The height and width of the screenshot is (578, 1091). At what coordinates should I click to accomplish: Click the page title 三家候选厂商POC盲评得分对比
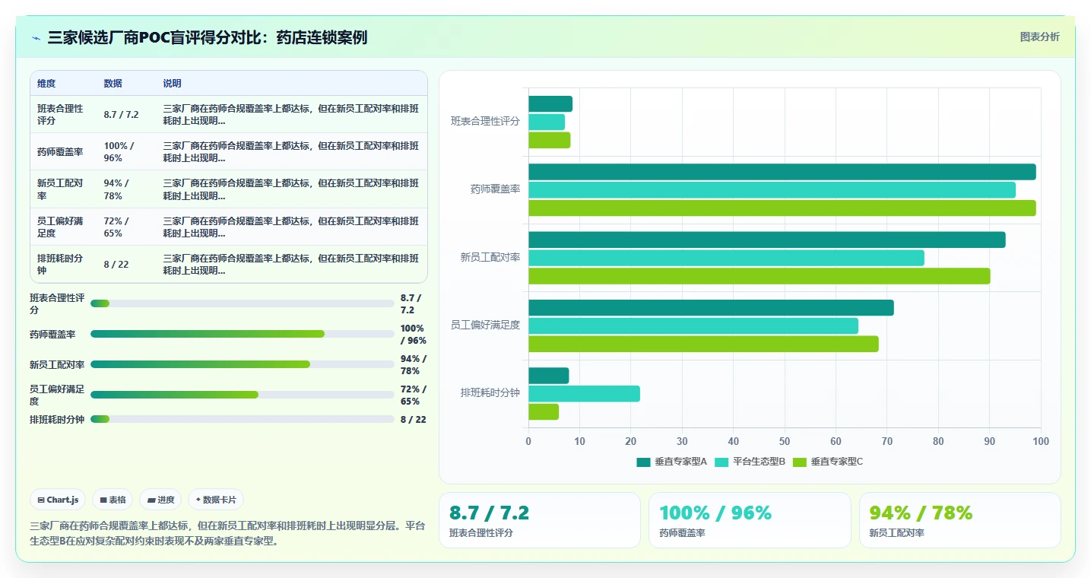(x=207, y=37)
